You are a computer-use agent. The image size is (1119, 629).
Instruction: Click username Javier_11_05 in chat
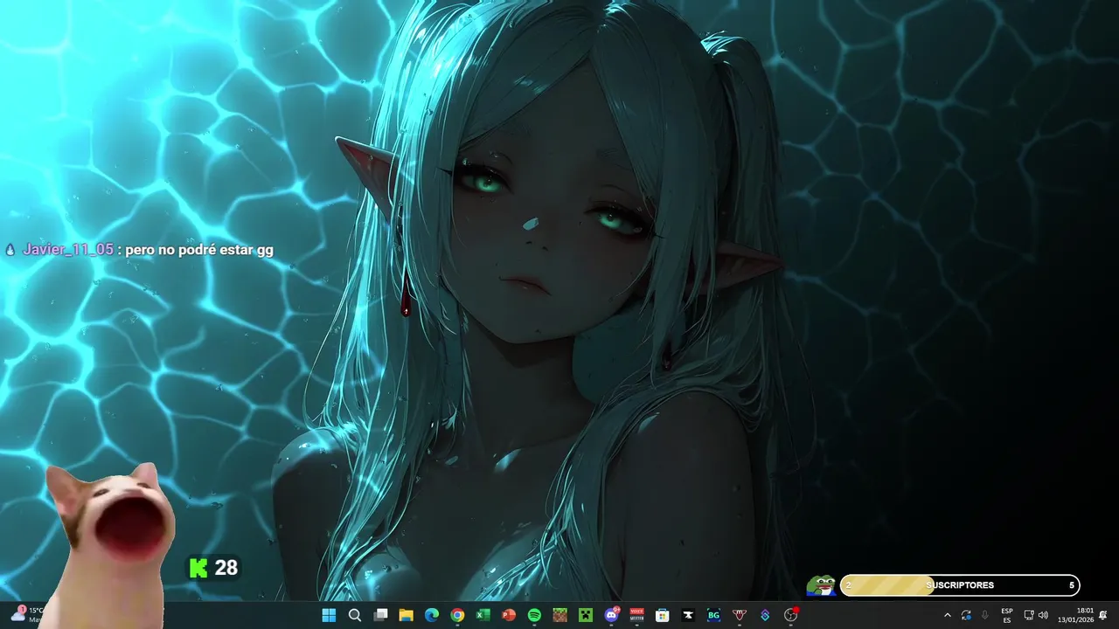[x=67, y=249]
